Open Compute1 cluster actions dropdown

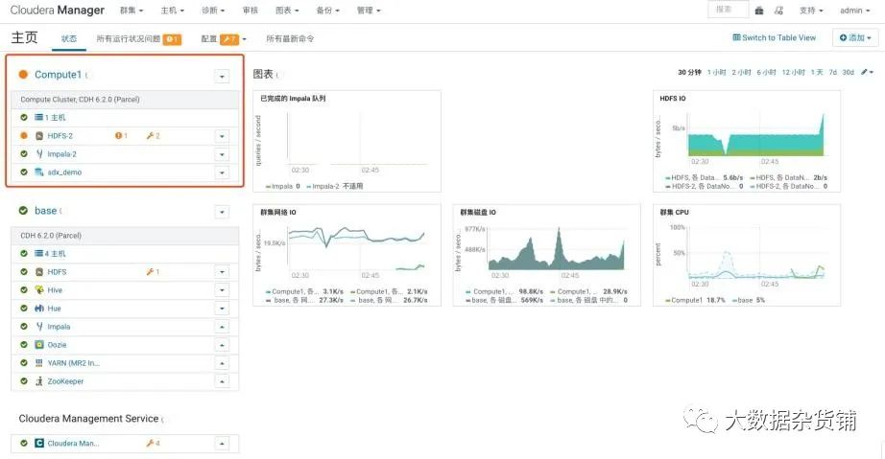[222, 76]
